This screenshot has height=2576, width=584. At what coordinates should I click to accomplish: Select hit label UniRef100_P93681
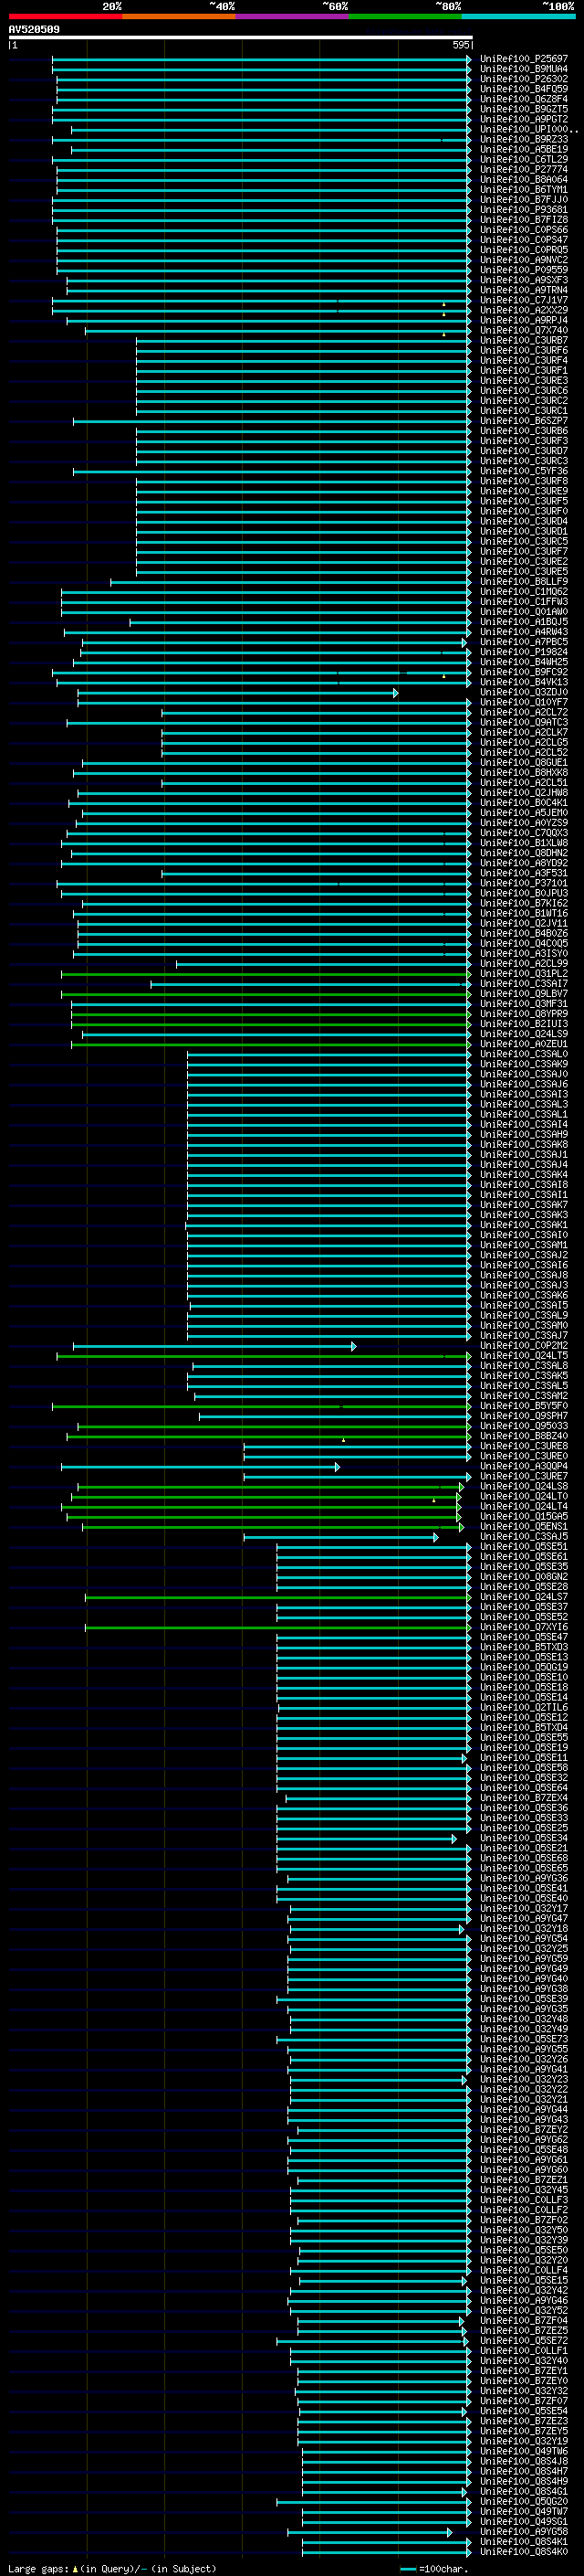(x=523, y=209)
